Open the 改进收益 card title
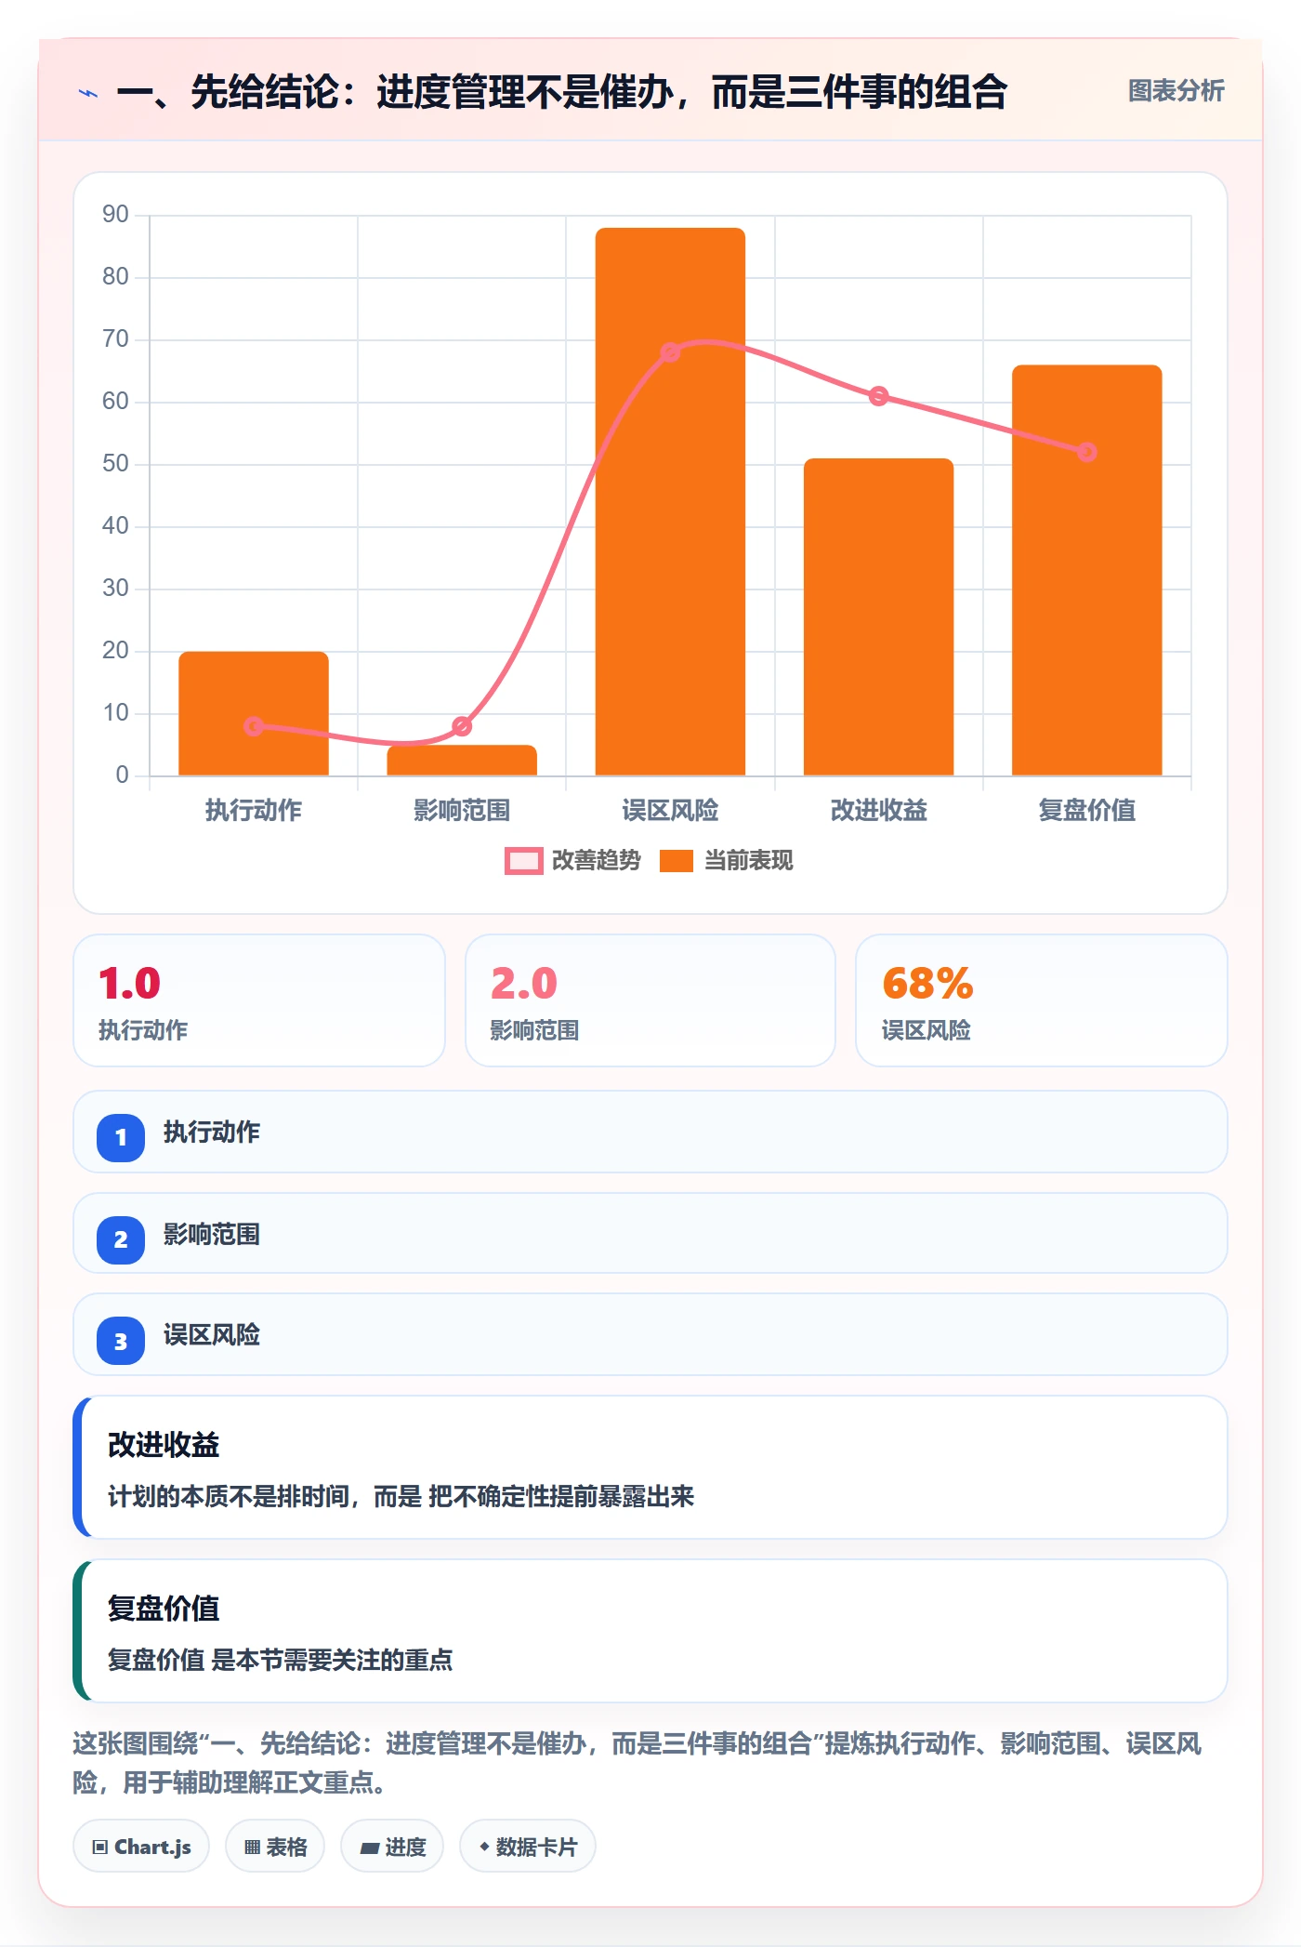1301x1947 pixels. click(164, 1445)
